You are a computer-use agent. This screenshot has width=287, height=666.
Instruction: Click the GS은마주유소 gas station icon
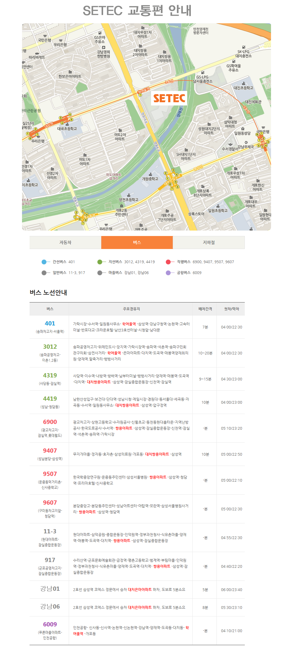click(100, 33)
